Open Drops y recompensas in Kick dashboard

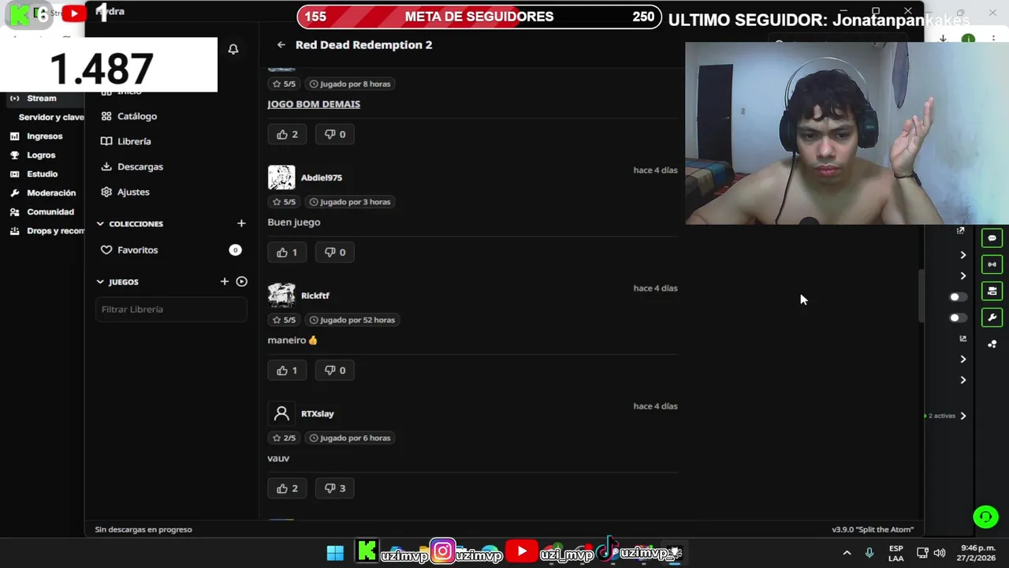pos(46,231)
